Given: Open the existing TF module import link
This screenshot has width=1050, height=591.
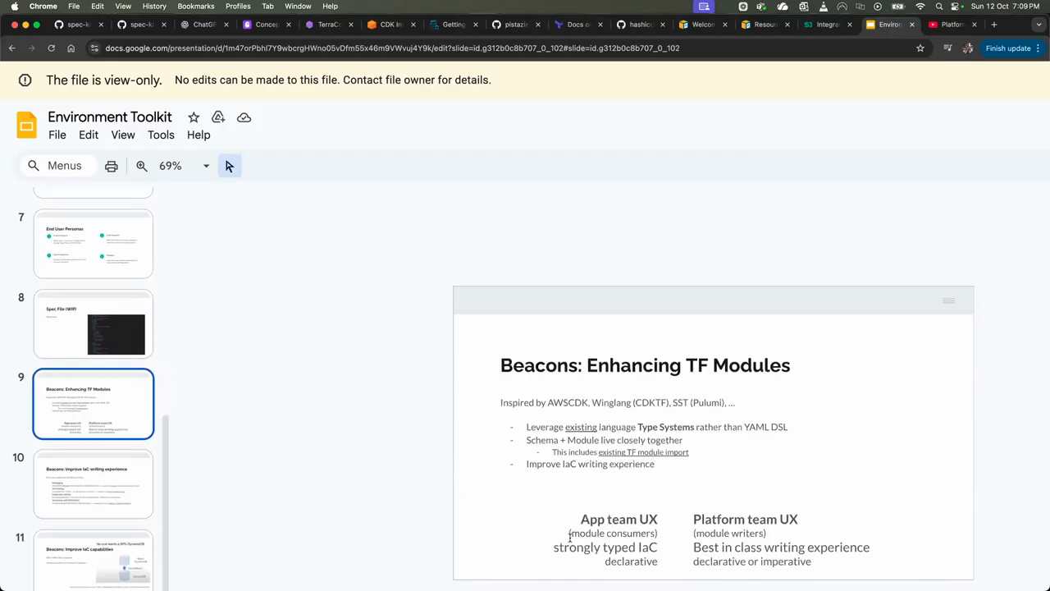Looking at the screenshot, I should (x=643, y=452).
